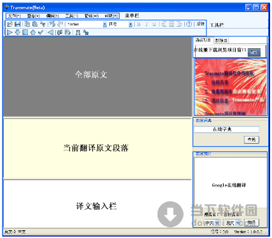Click the 查找 lookup button
Screen dimensions: 272x238
252,139
